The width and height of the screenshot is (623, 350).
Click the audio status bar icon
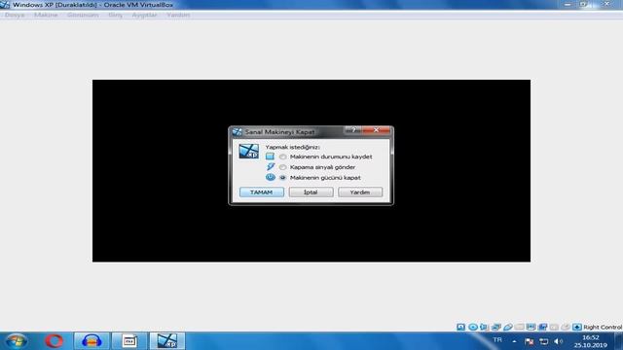[x=485, y=327]
